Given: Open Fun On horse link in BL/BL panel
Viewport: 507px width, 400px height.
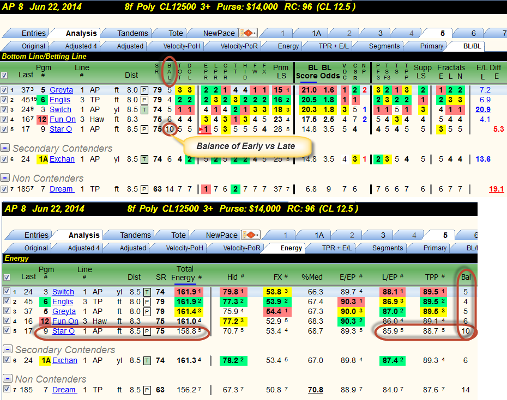Looking at the screenshot, I should point(62,119).
